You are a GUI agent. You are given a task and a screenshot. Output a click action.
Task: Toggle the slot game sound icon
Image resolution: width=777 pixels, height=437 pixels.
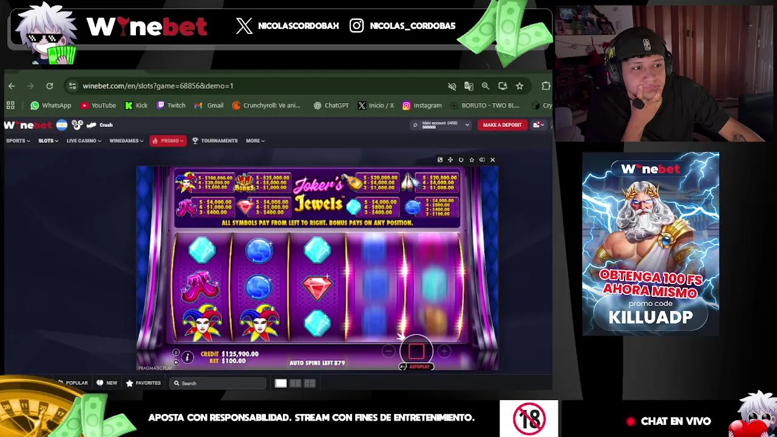[176, 362]
